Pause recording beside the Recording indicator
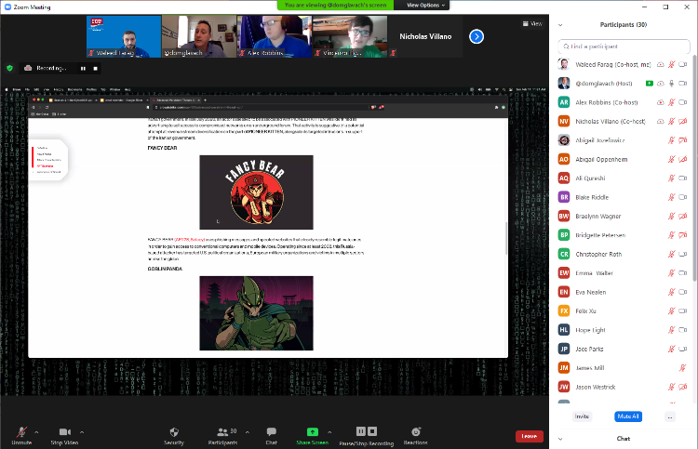 point(83,69)
